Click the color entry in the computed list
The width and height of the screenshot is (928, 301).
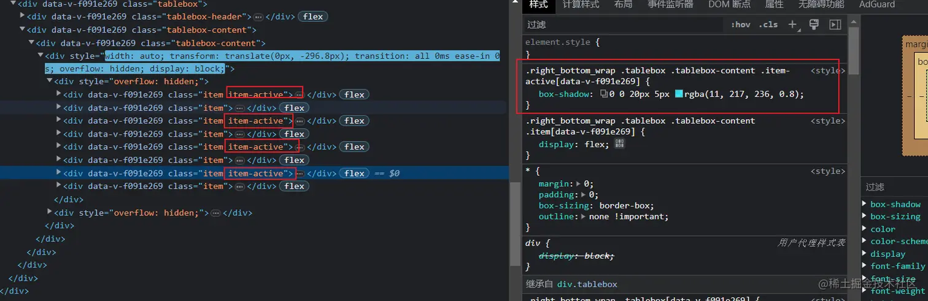pos(883,229)
